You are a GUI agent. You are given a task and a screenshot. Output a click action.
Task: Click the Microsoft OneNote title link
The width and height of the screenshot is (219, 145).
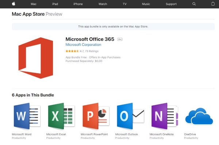tap(162, 134)
